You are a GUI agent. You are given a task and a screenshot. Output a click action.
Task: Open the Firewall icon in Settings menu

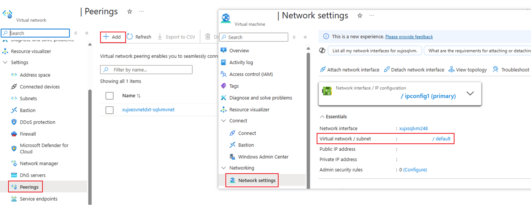pyautogui.click(x=14, y=134)
